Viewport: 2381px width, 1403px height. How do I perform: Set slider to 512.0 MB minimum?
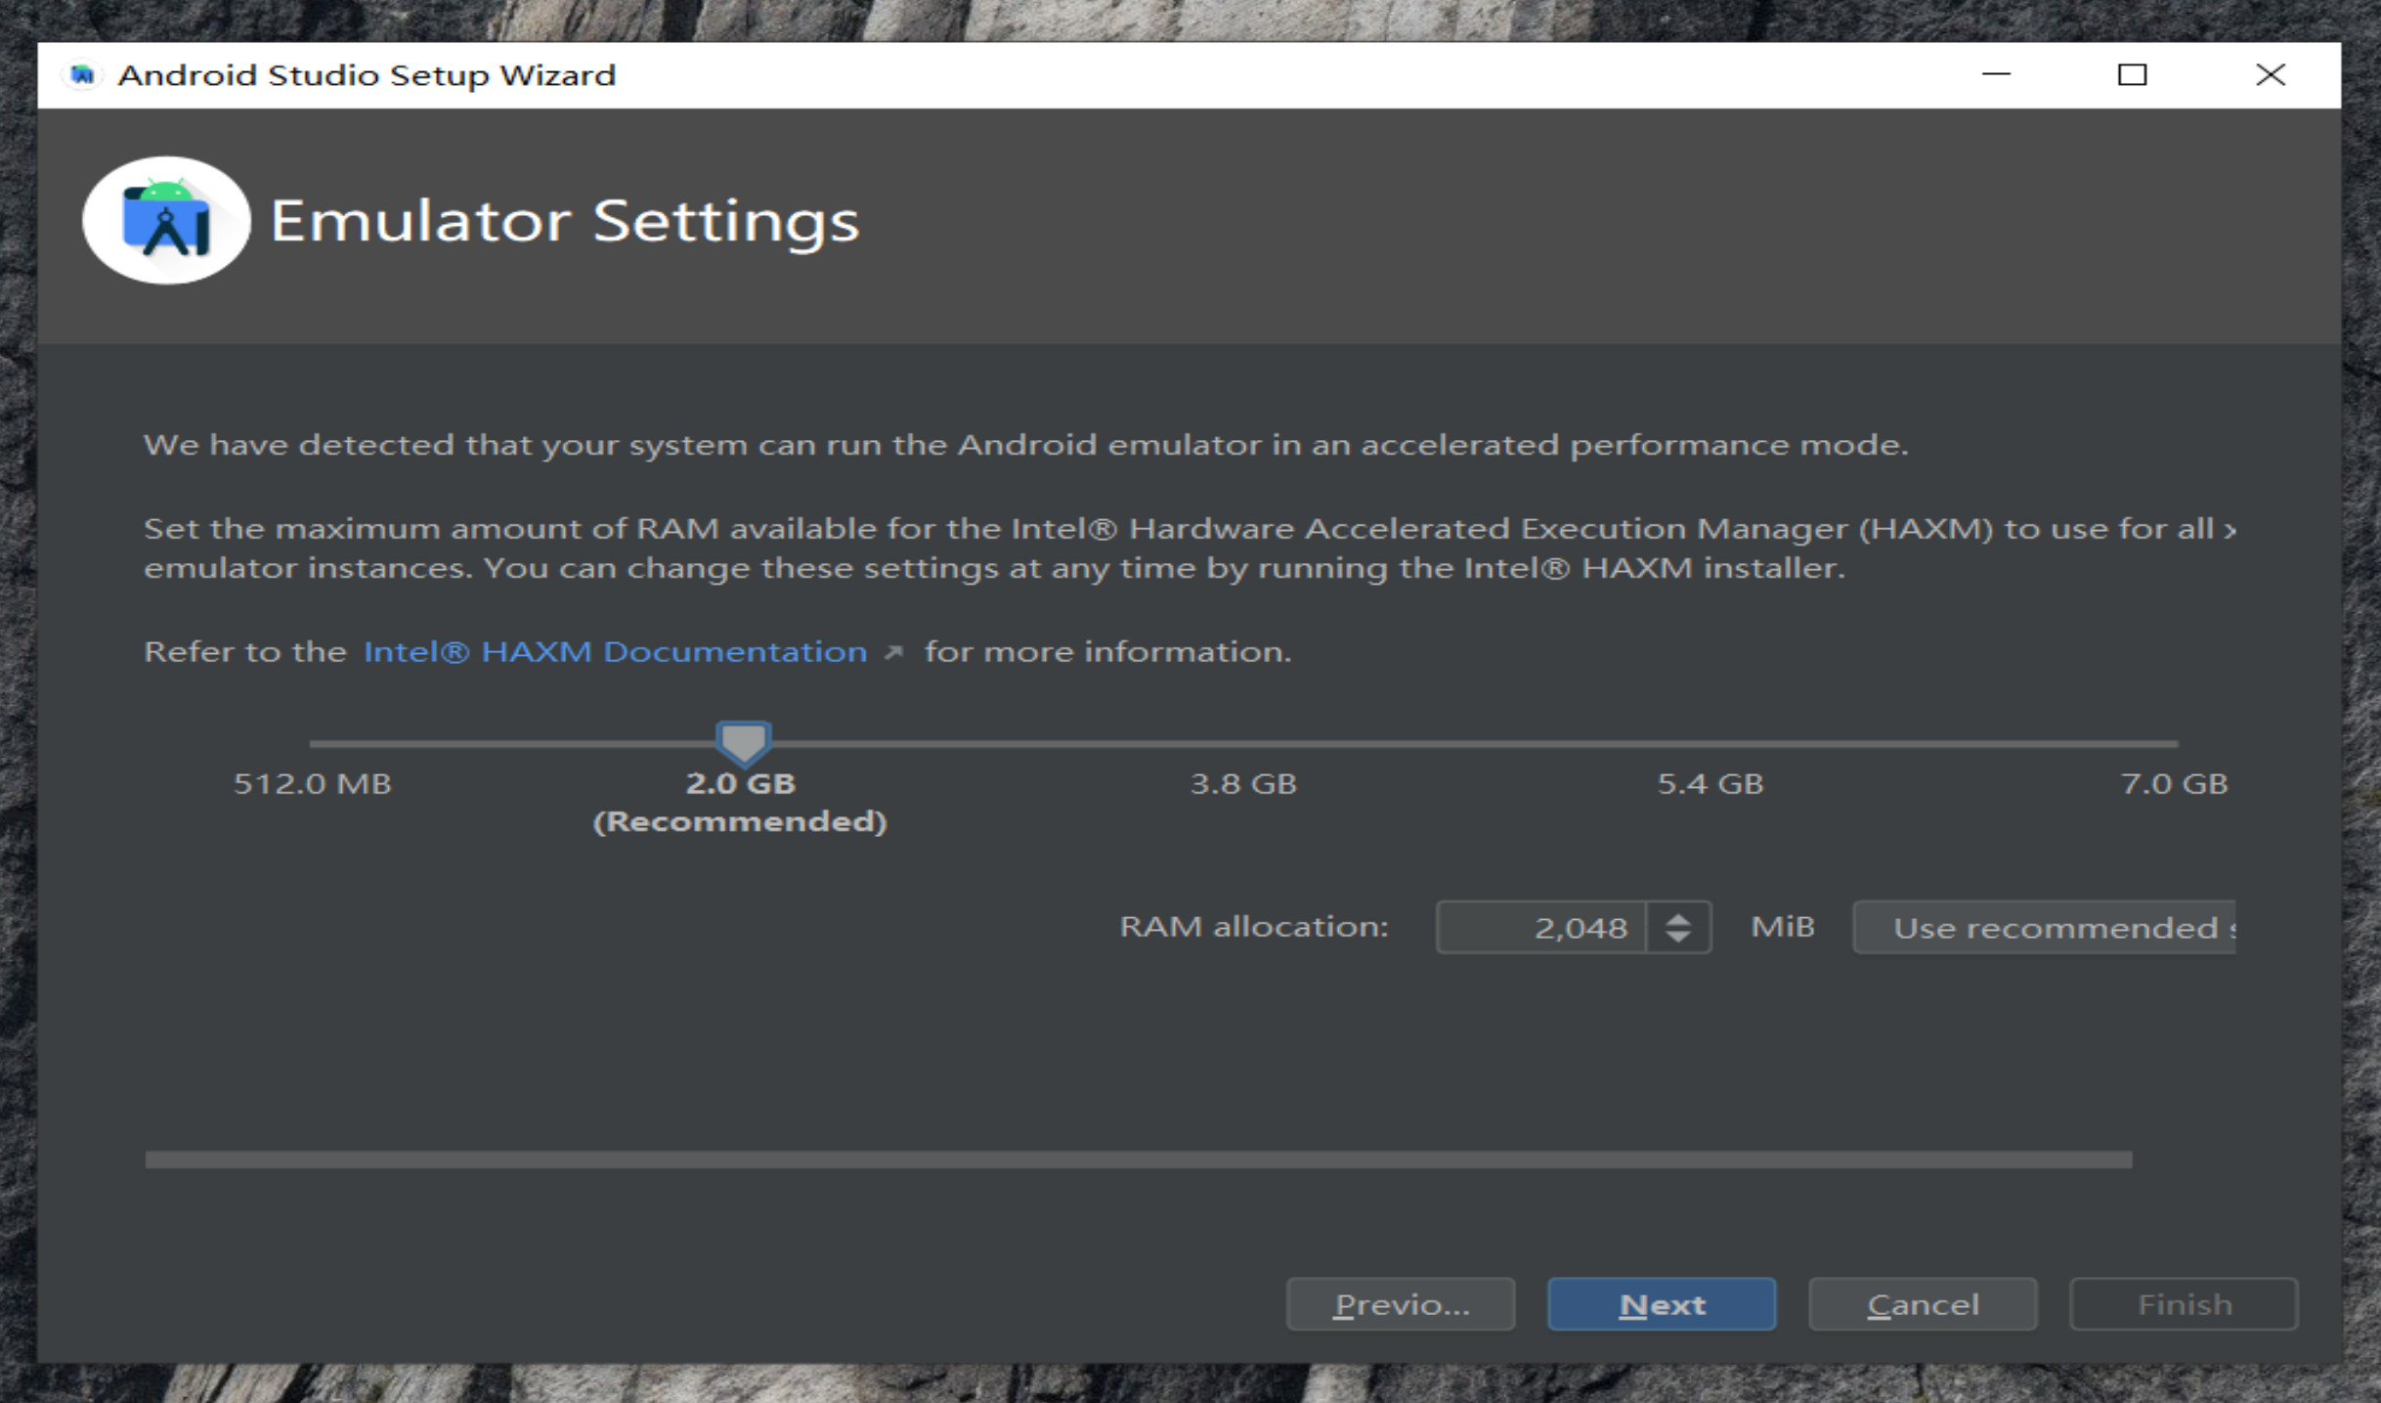[x=312, y=744]
